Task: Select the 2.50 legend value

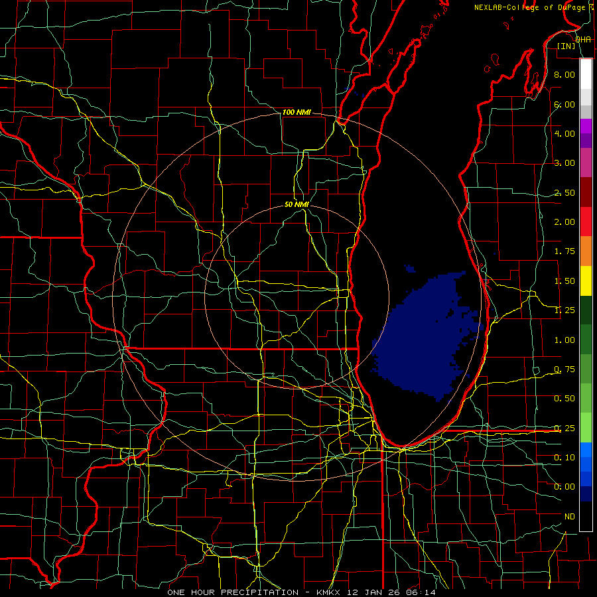Action: 564,192
